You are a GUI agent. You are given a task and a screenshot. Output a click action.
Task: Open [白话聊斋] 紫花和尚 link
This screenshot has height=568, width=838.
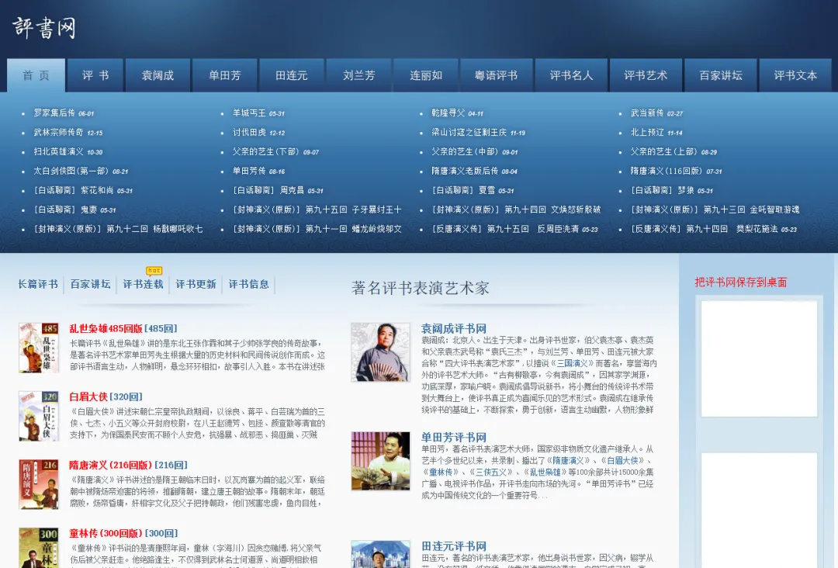[74, 190]
